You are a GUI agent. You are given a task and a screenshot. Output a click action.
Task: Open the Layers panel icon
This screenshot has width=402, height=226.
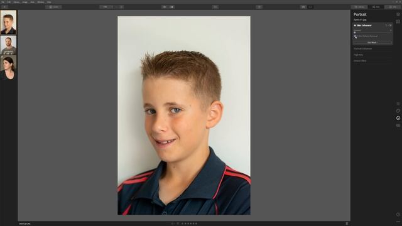(398, 14)
